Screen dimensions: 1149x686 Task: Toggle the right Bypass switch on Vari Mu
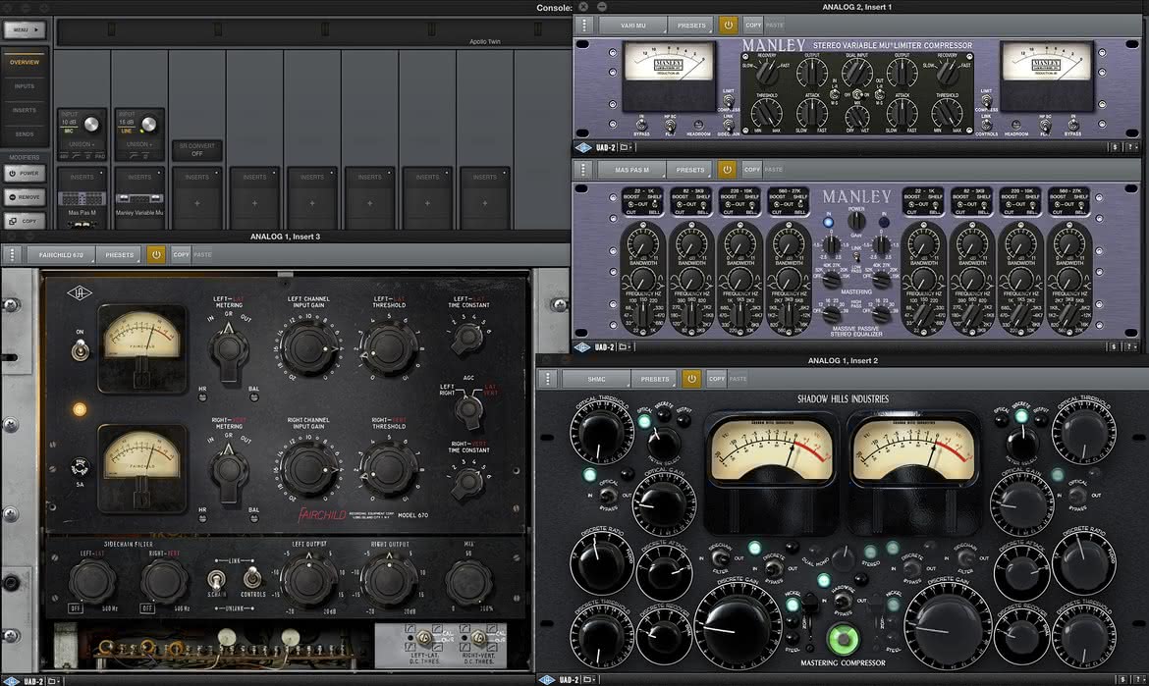tap(1072, 125)
